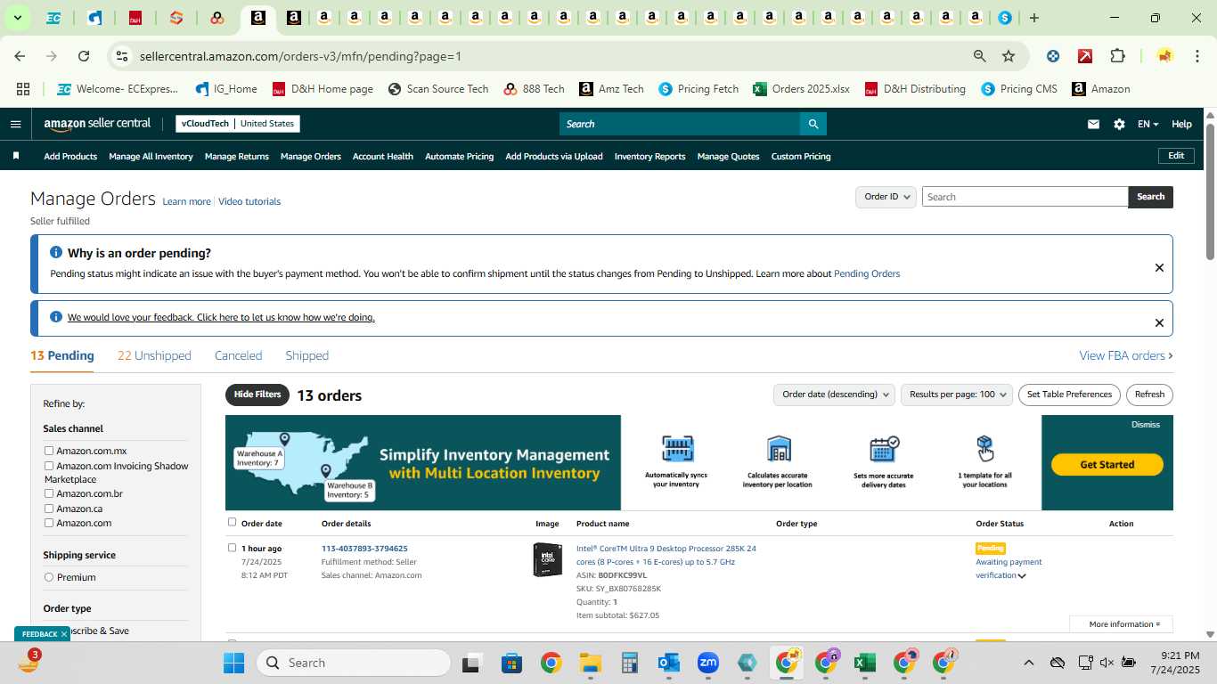
Task: Switch to the Canceled tab
Action: pos(238,355)
